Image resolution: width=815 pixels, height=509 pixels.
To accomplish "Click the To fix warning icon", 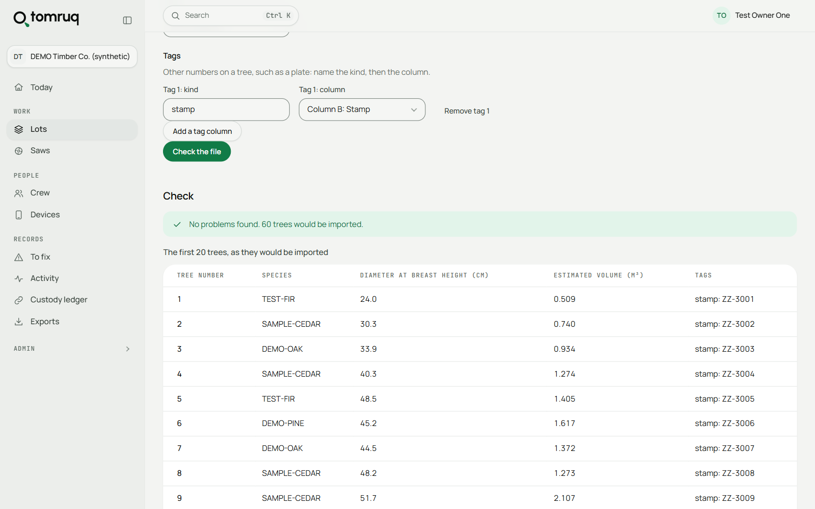I will 19,257.
